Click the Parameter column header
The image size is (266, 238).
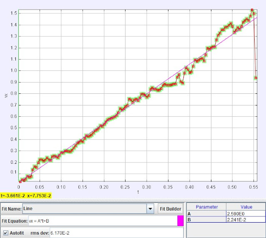pos(207,207)
